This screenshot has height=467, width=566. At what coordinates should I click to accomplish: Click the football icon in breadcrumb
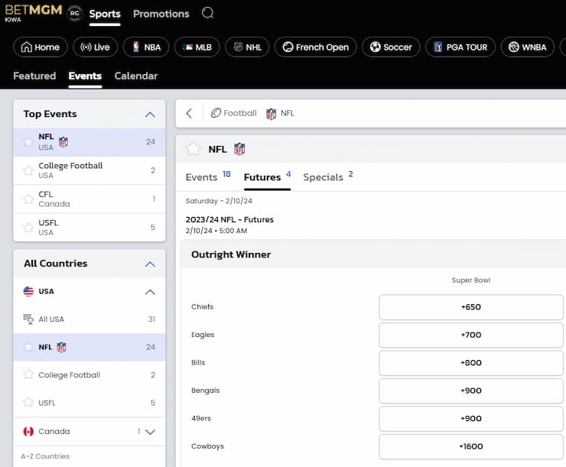point(216,113)
